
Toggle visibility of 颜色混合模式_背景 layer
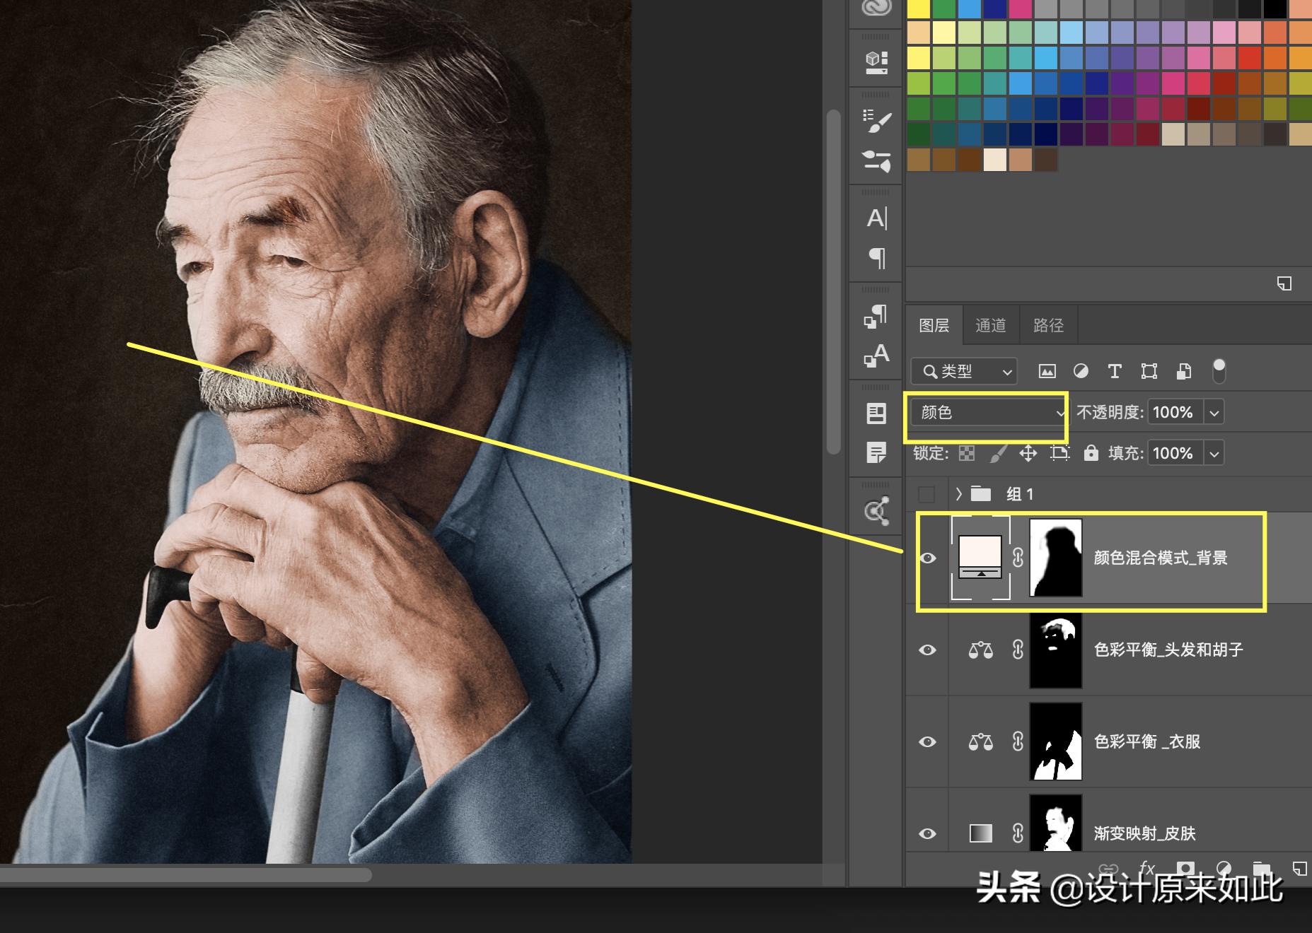[x=927, y=558]
